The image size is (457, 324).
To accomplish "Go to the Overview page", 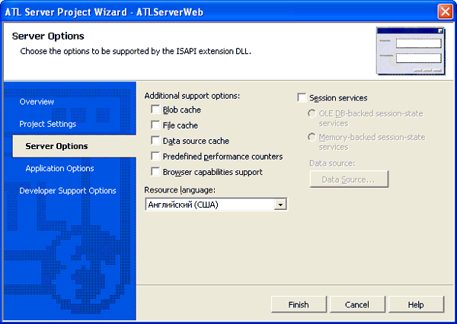I will pyautogui.click(x=37, y=102).
